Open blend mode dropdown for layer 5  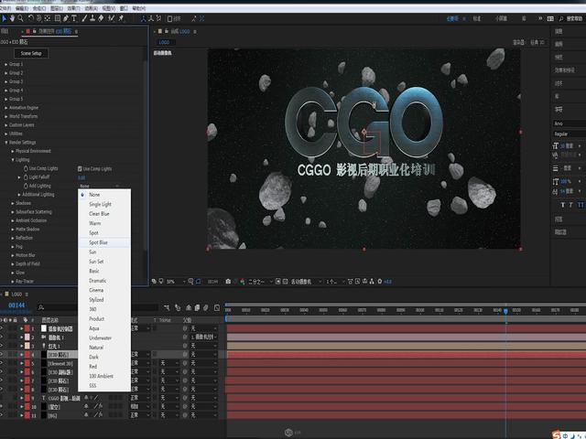(140, 363)
